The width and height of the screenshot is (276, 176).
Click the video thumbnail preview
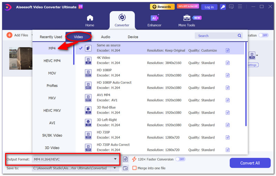(x=21, y=58)
